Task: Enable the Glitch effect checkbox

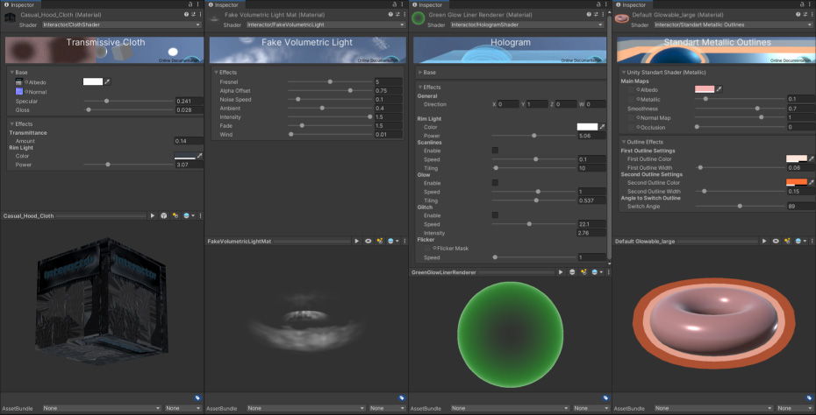Action: 495,215
